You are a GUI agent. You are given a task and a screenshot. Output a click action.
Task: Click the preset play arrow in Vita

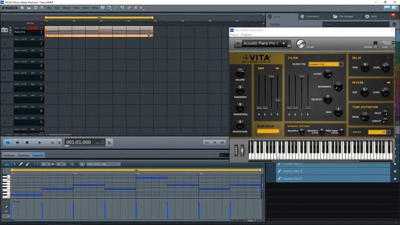coord(238,43)
